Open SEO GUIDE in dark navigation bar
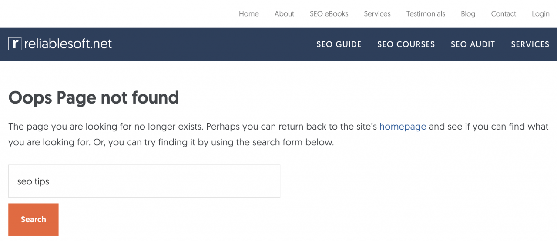 point(339,44)
